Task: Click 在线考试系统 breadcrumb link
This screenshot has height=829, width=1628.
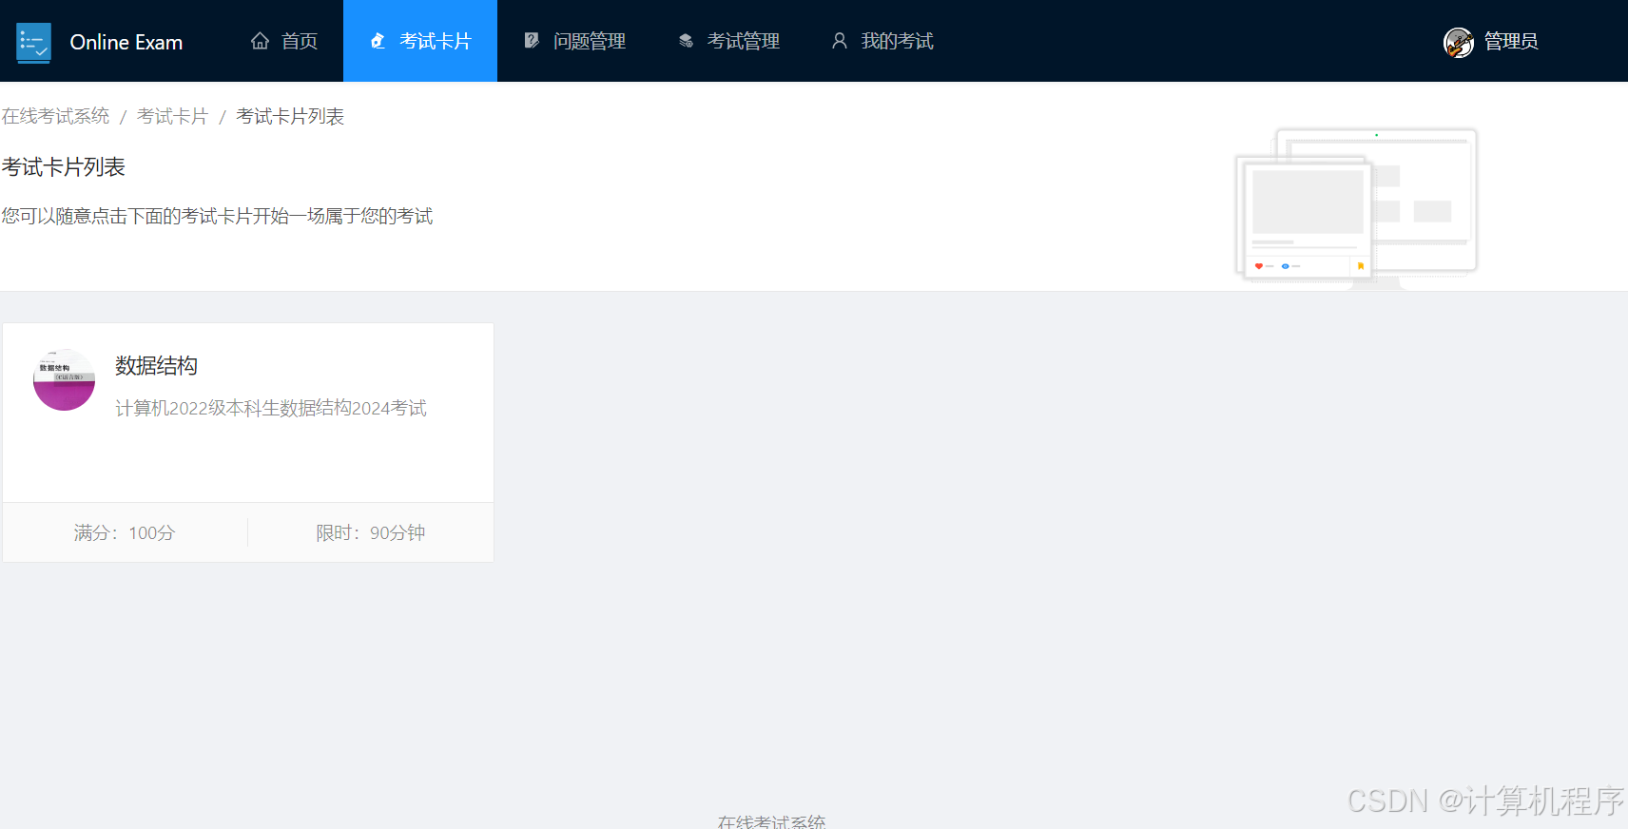Action: pyautogui.click(x=55, y=116)
